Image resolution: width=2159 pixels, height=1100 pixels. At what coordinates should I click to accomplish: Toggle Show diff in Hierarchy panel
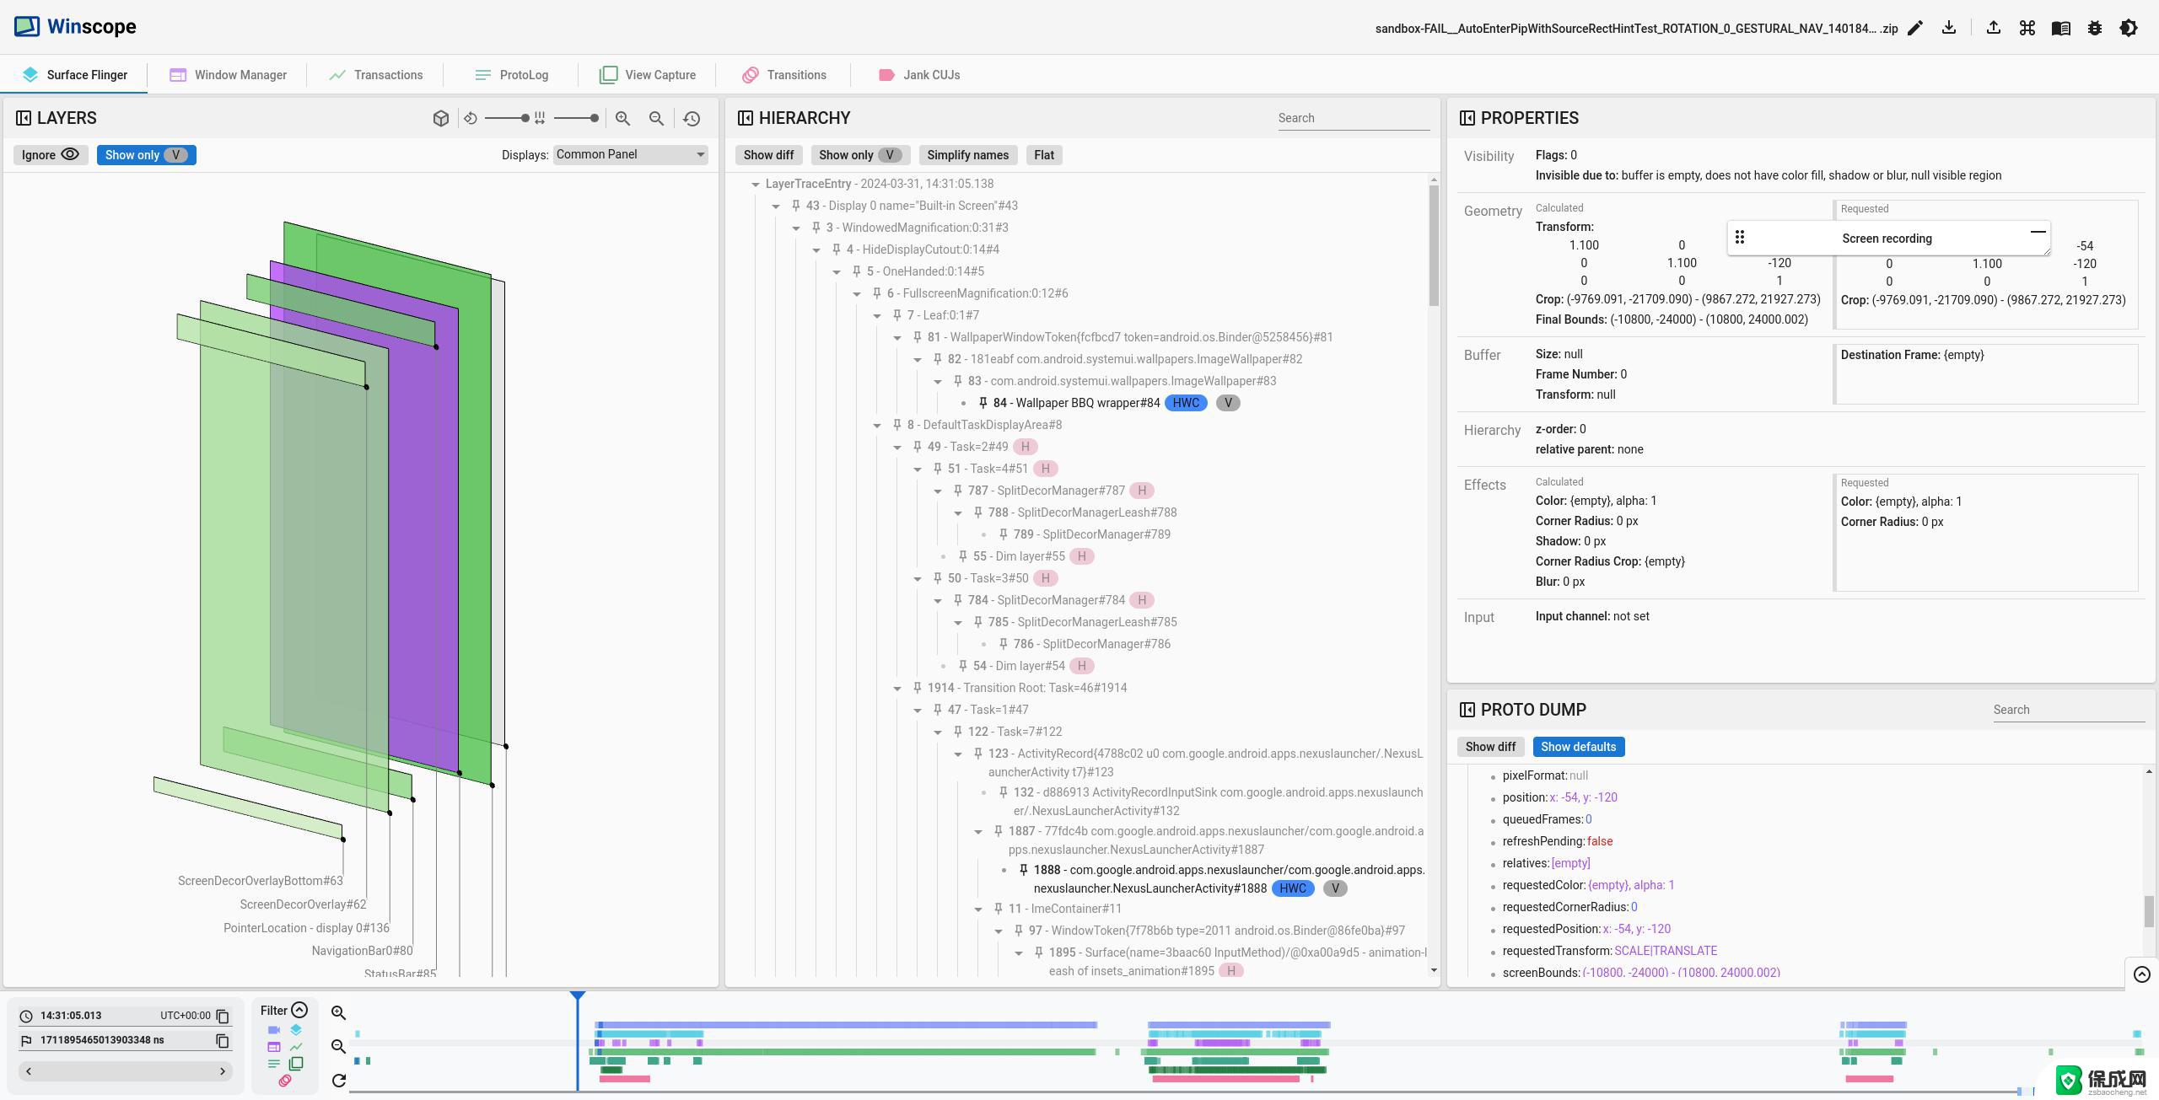pyautogui.click(x=768, y=155)
